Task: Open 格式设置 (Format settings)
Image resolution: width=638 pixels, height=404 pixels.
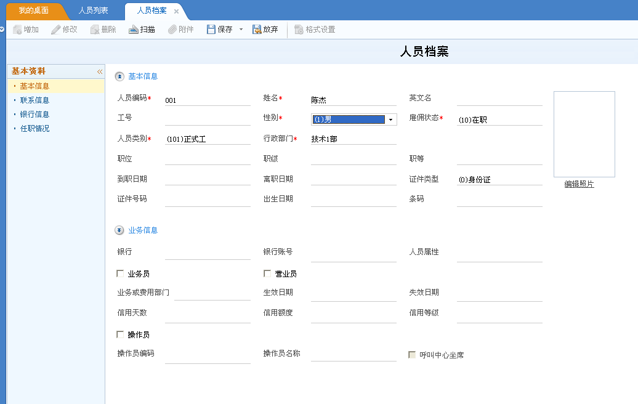Action: 313,29
